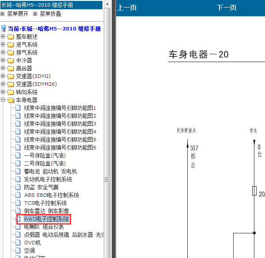Viewport: 265px width, 258px height.
Task: Open 线束中间连接编号引脚功能图4 page
Action: pyautogui.click(x=60, y=132)
